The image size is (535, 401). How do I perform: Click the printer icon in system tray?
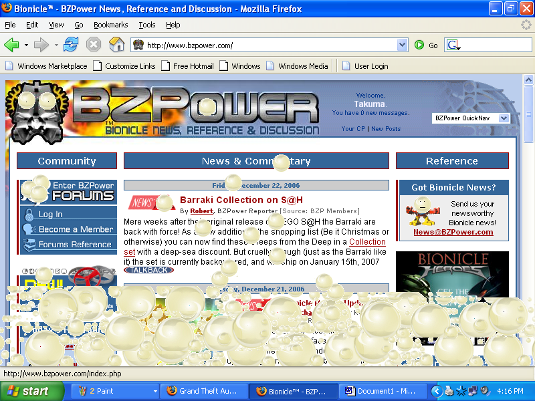tap(449, 391)
